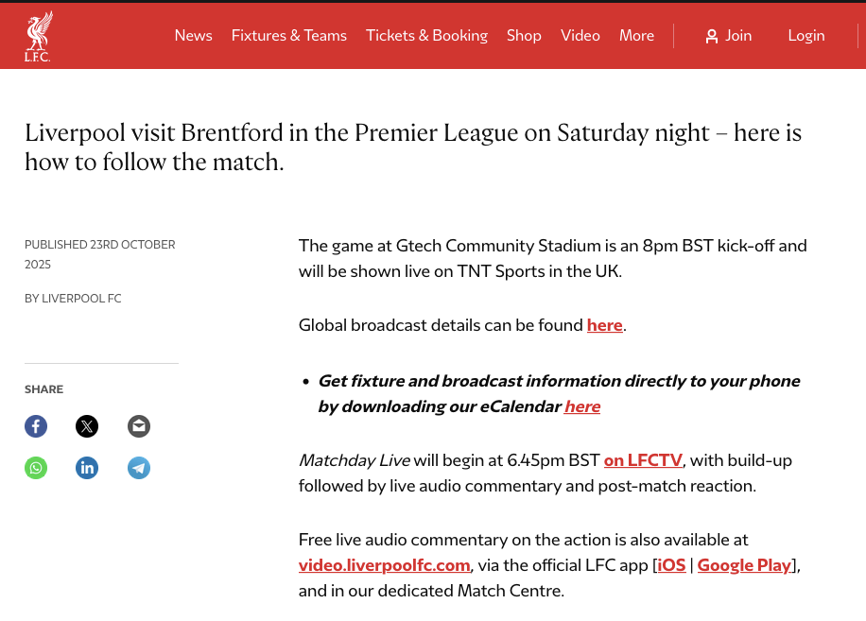Click the Liverpool FC crest logo
Viewport: 866px width, 621px height.
click(x=38, y=36)
